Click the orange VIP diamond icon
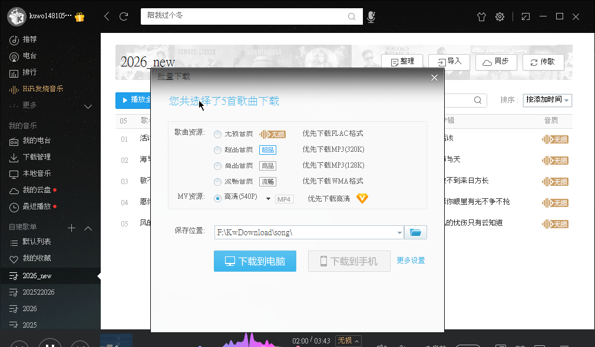Image resolution: width=595 pixels, height=347 pixels. [362, 198]
